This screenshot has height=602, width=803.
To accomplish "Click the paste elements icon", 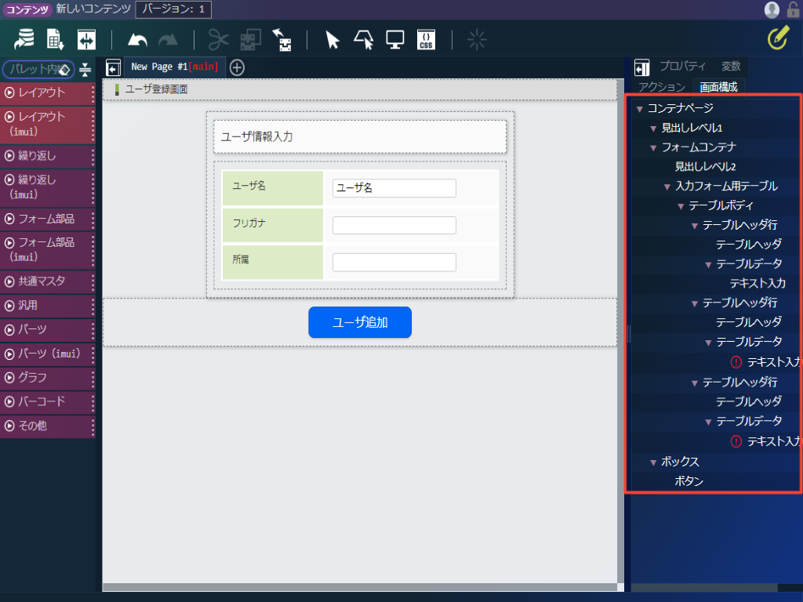I will [282, 39].
